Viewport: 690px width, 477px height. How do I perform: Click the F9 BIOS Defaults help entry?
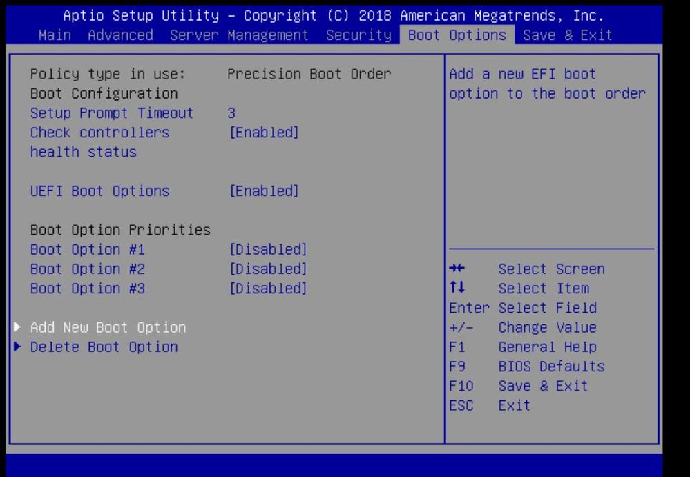[527, 367]
